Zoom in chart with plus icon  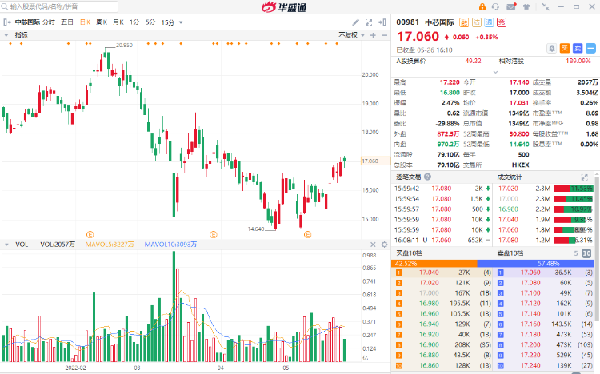373,35
